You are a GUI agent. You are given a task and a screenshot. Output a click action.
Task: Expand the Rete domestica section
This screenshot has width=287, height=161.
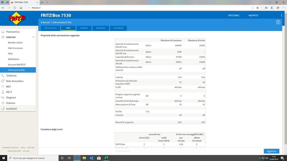[x=15, y=81]
